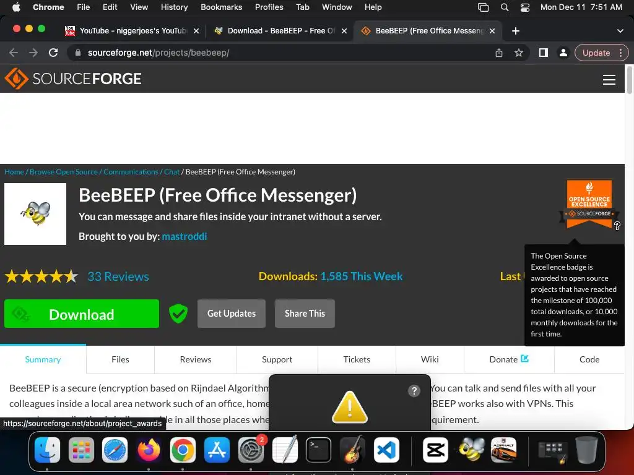Launch Firefox from the dock

point(149,450)
